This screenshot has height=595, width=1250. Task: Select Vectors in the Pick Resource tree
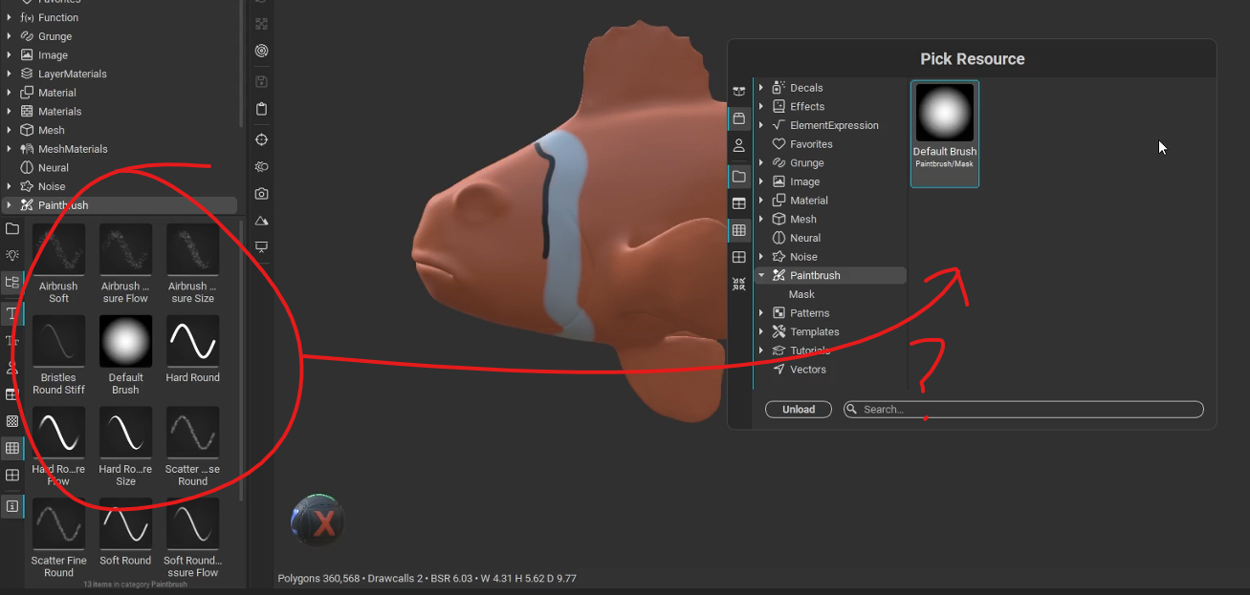click(829, 370)
